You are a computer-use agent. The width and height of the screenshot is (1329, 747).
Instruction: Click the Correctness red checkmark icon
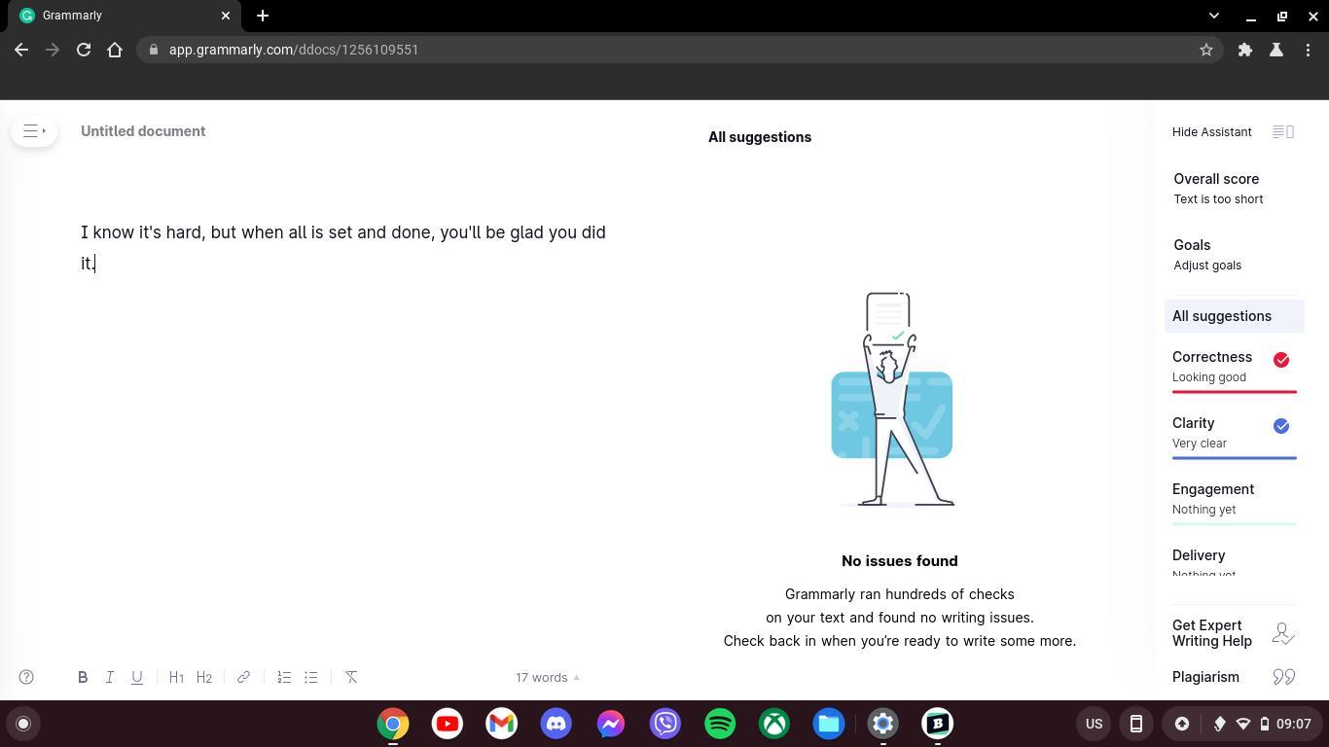[x=1281, y=360]
